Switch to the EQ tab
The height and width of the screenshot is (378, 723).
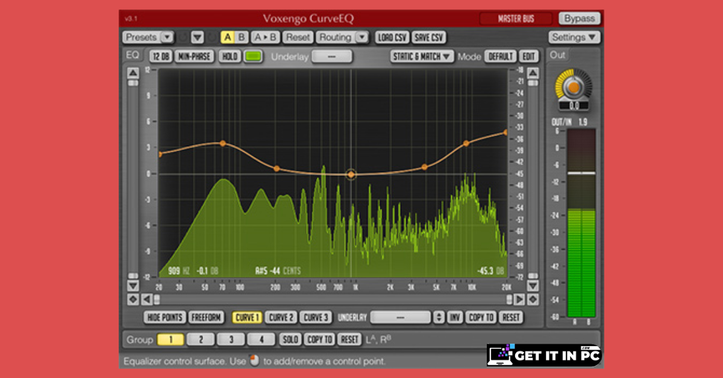132,55
